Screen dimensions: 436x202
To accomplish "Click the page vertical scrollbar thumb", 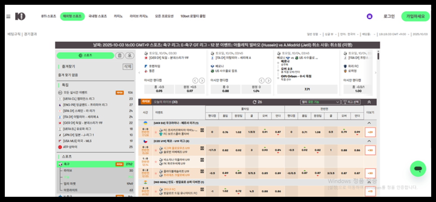I will click(378, 55).
